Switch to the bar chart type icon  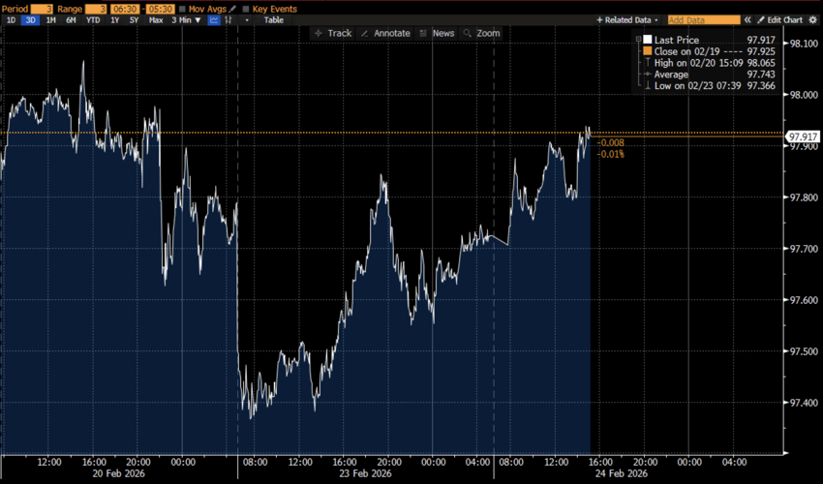click(x=229, y=19)
